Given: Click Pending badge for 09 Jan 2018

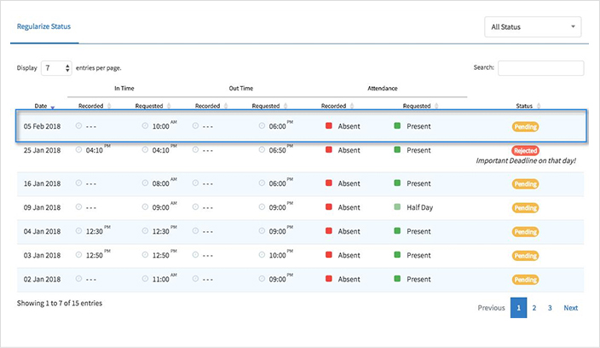Looking at the screenshot, I should point(525,208).
